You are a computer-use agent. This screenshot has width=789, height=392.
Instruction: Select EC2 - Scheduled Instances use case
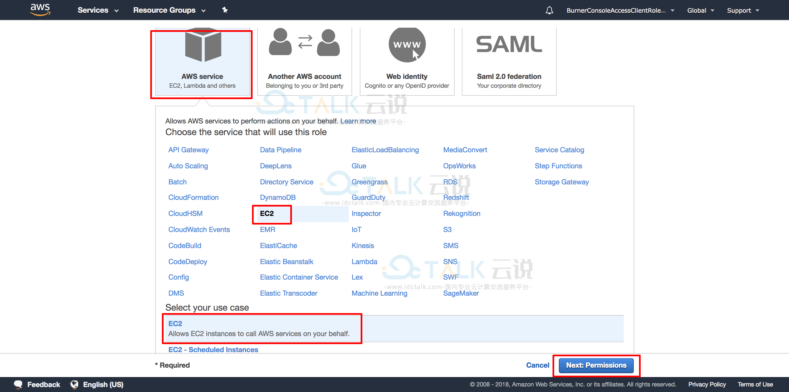coord(213,349)
